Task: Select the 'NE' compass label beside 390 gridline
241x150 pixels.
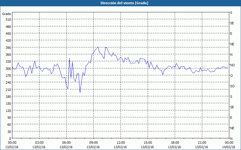Action: tap(232, 44)
